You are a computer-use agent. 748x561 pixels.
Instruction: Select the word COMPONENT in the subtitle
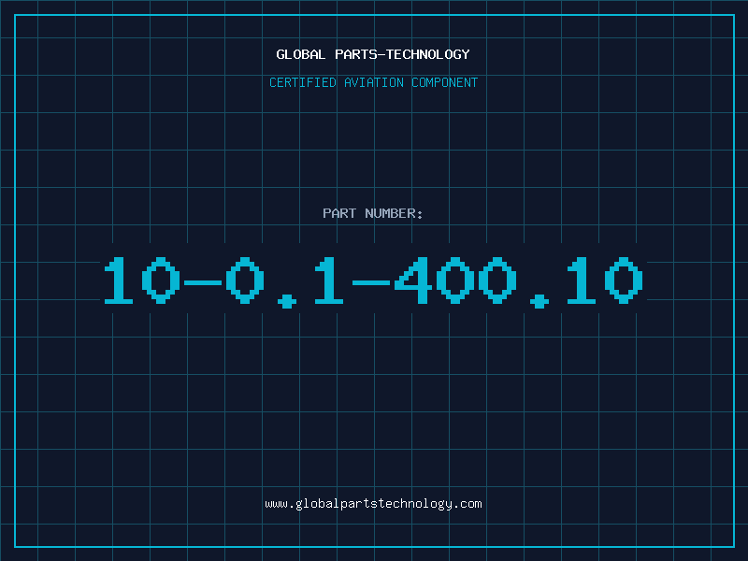(x=445, y=82)
